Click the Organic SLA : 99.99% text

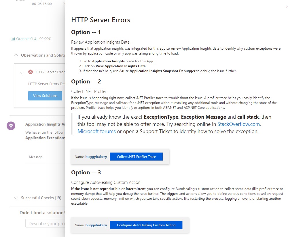34,39
